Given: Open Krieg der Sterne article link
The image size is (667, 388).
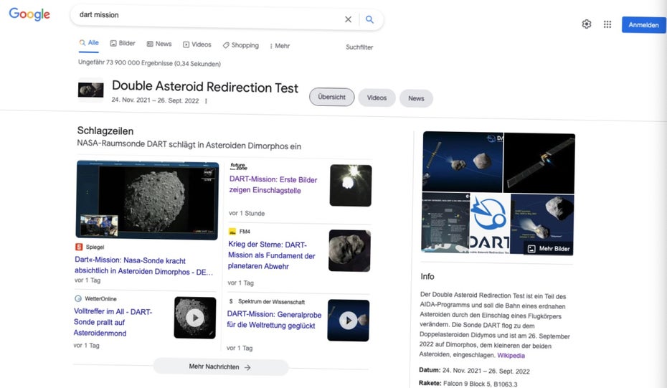Looking at the screenshot, I should [271, 255].
